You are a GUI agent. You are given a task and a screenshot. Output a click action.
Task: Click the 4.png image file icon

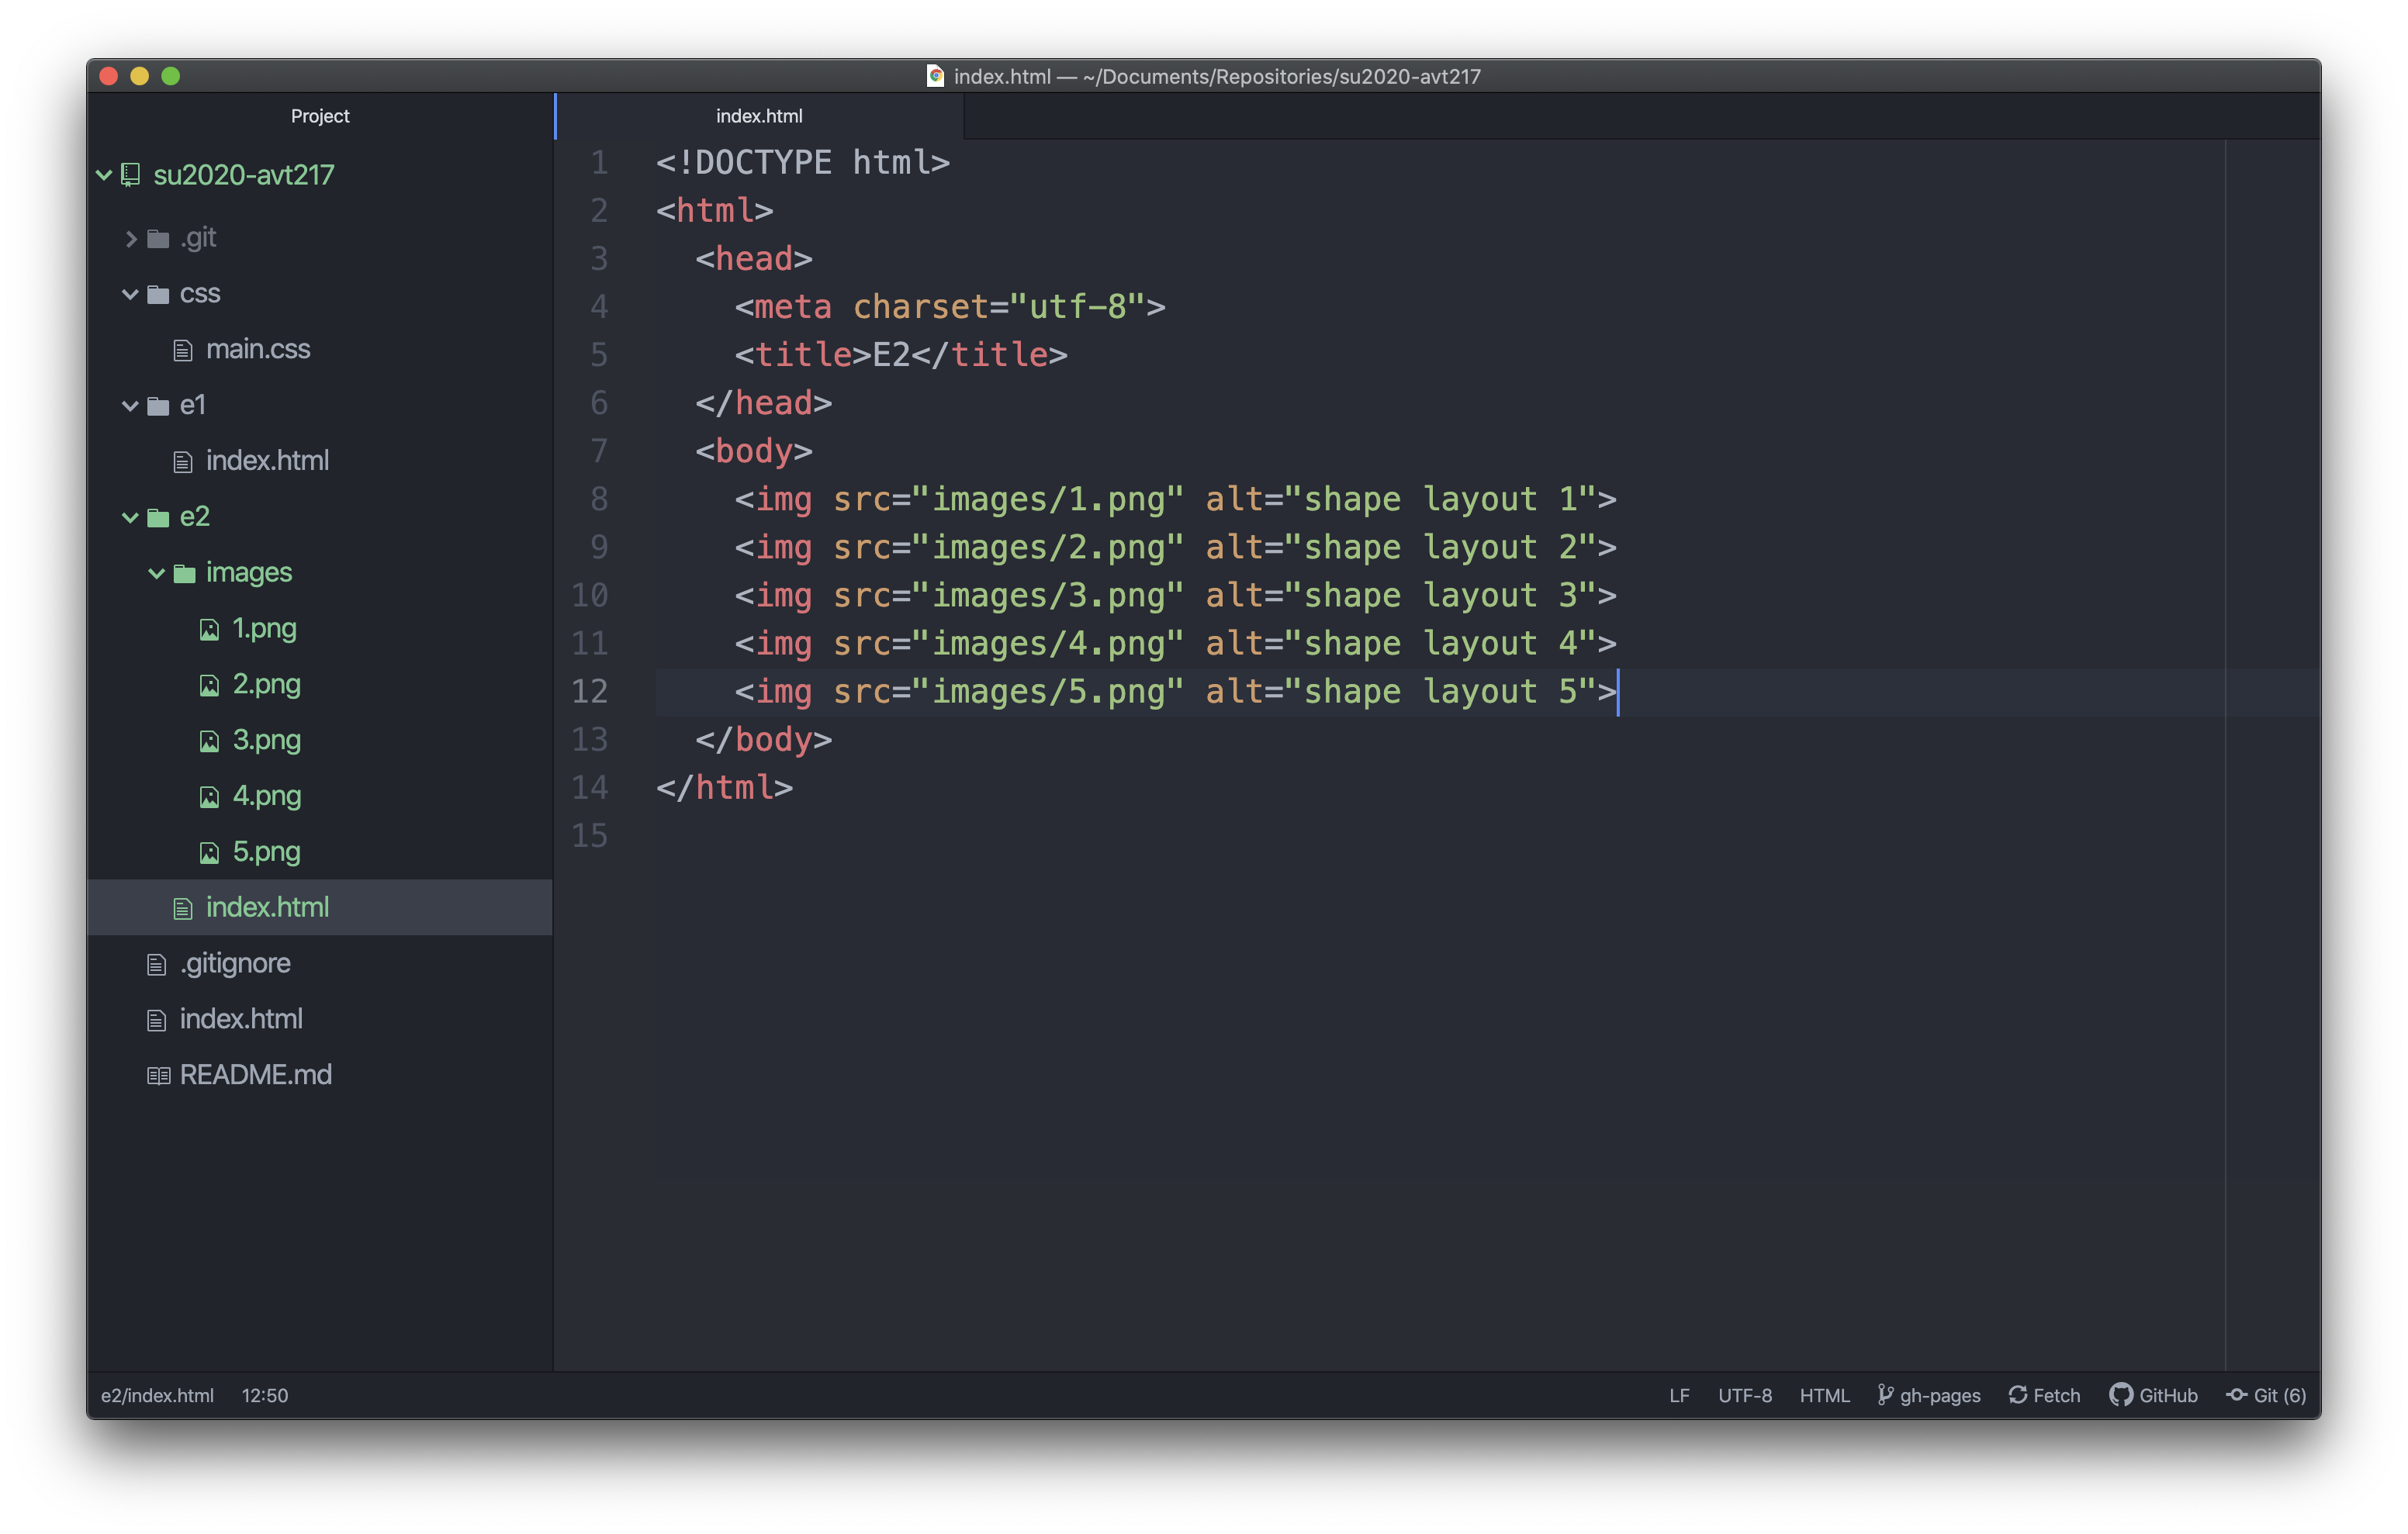[x=209, y=797]
